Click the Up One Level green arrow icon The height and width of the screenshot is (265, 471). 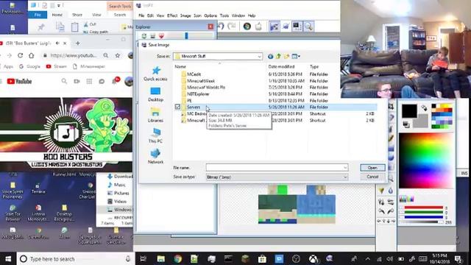pos(278,56)
